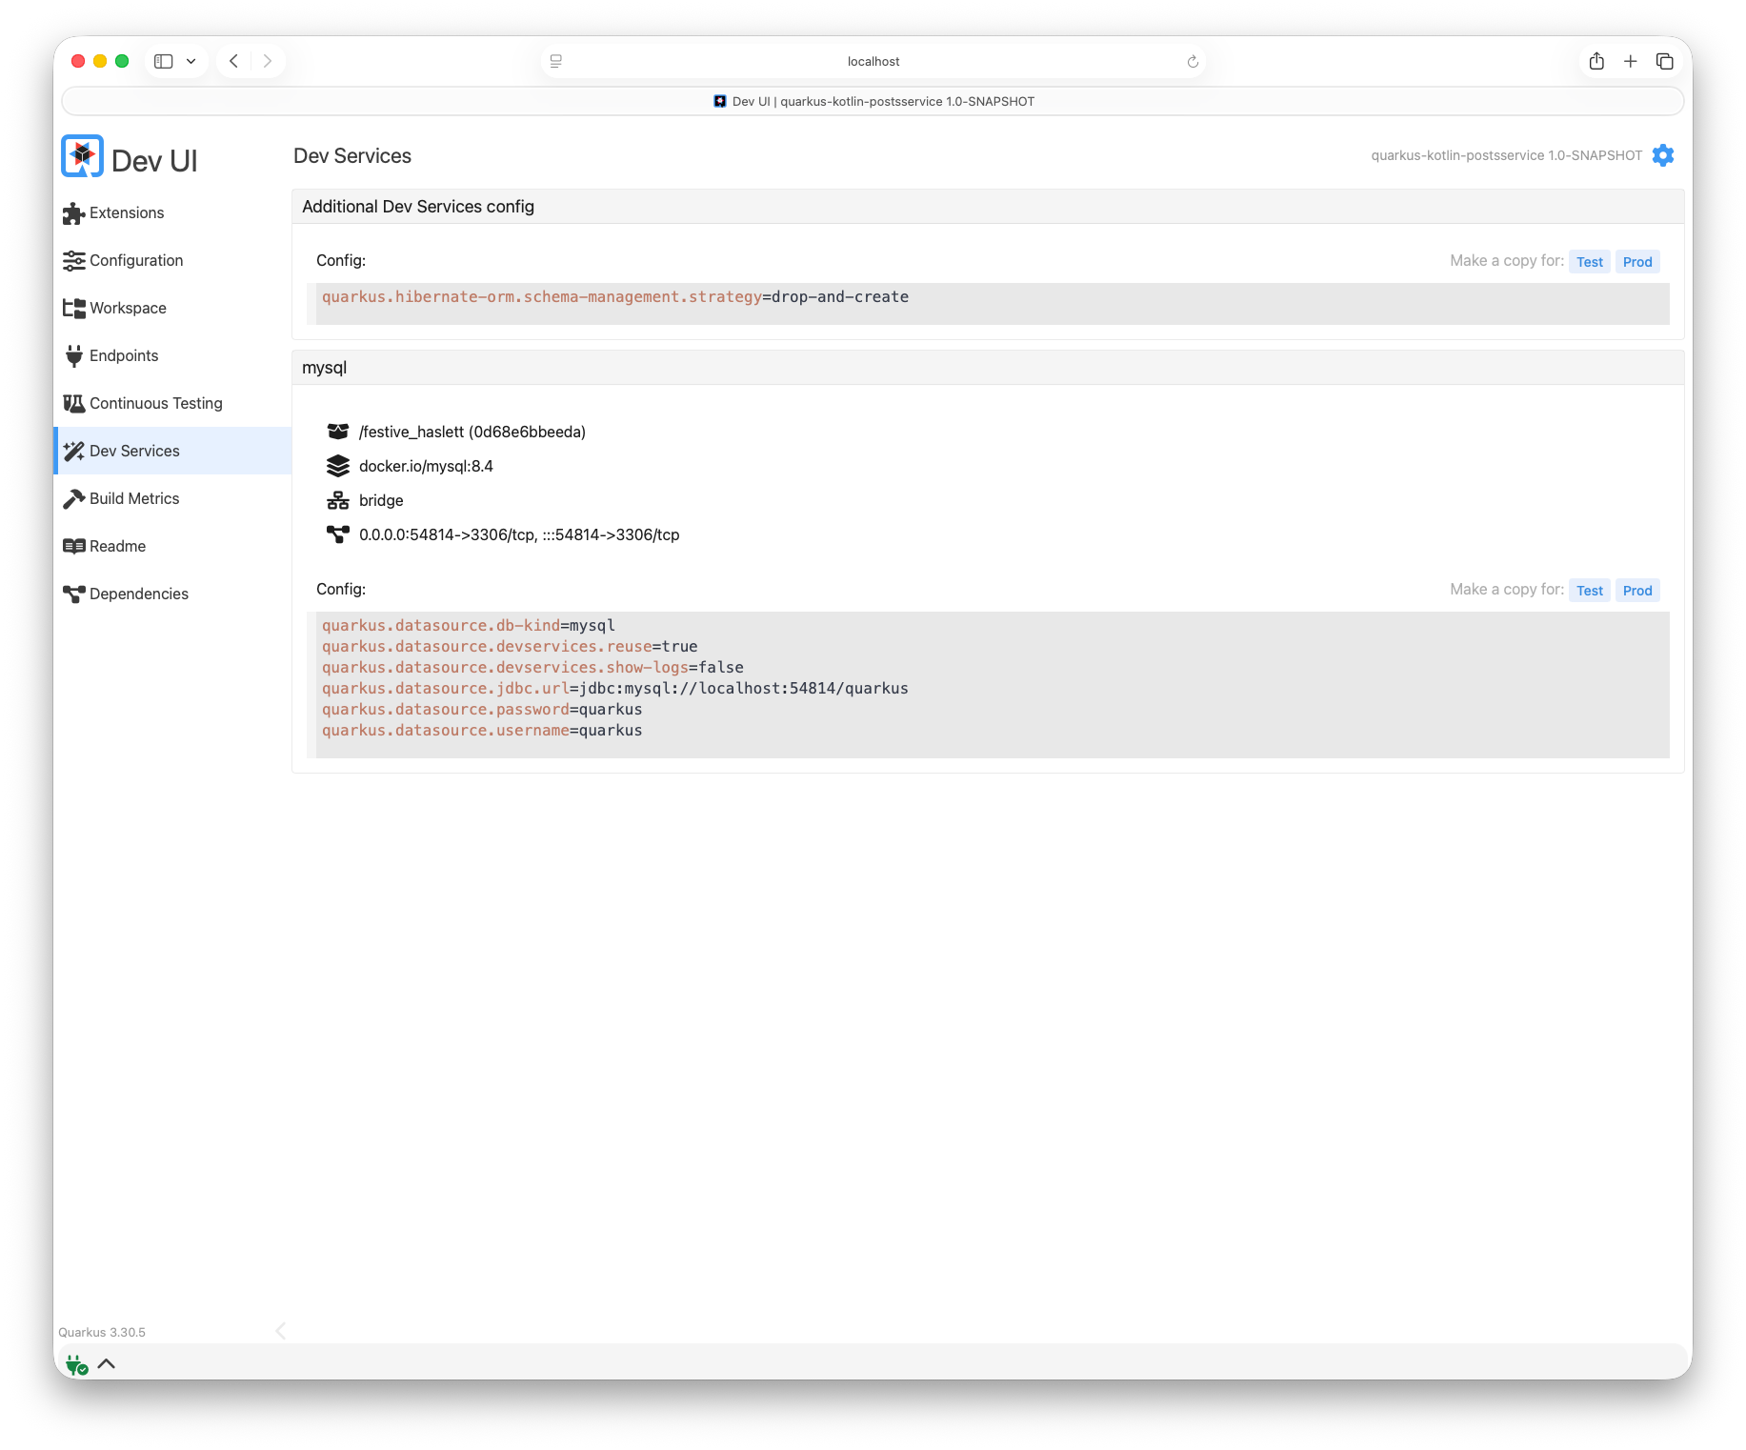
Task: Copy additional Dev Services config for Prod
Action: click(1636, 262)
